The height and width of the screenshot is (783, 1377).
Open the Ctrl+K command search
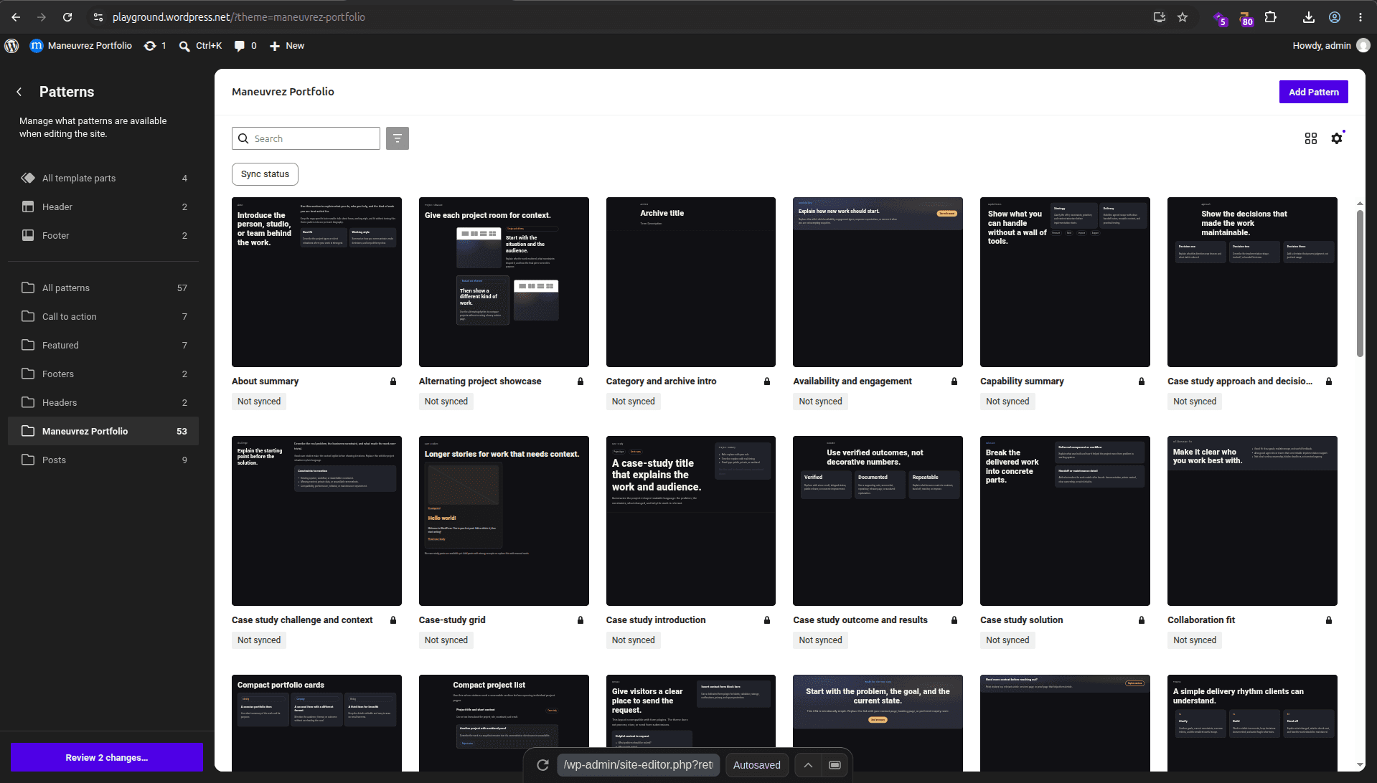point(200,46)
